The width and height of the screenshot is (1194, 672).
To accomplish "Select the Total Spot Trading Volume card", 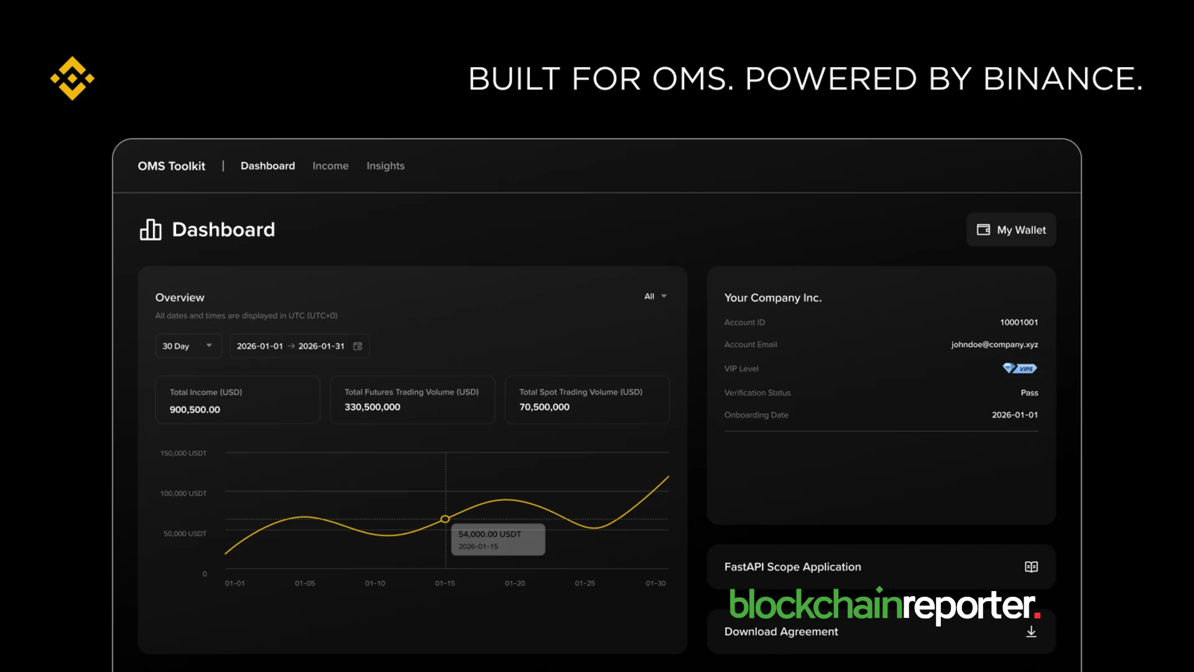I will 587,400.
